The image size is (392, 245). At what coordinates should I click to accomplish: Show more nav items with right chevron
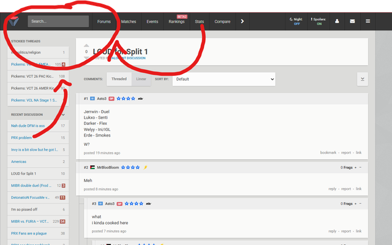pos(243,21)
